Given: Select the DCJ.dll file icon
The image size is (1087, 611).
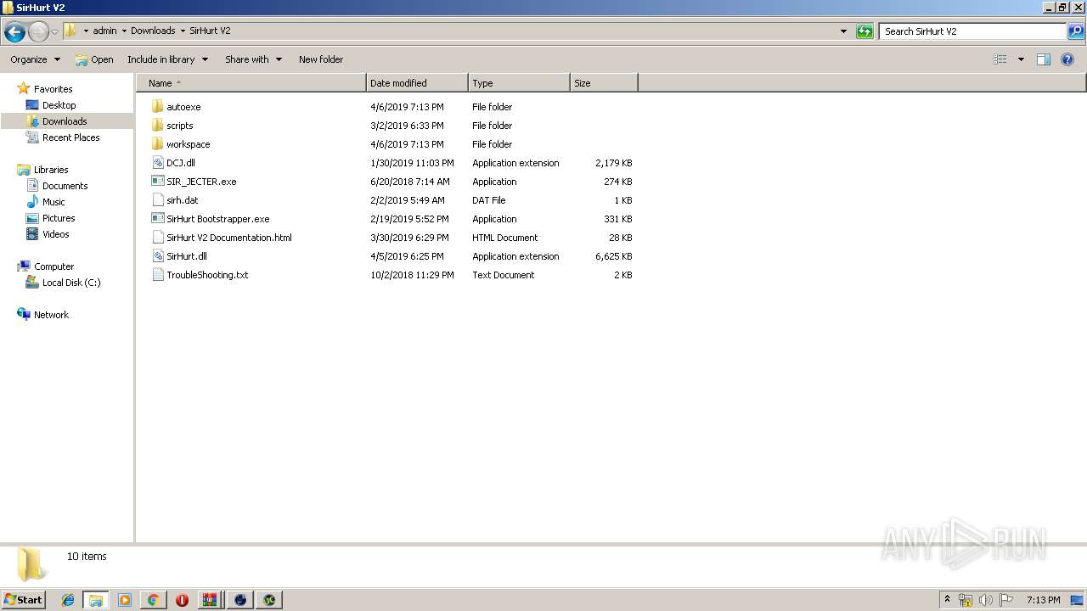Looking at the screenshot, I should (x=157, y=163).
